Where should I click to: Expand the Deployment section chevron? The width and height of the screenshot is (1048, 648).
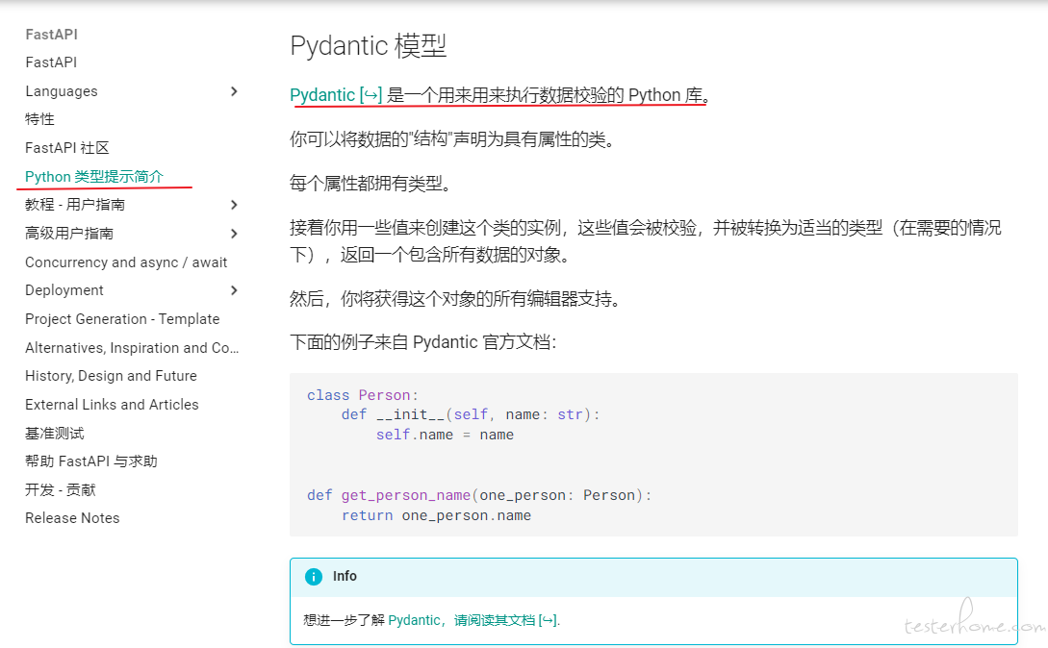point(234,290)
